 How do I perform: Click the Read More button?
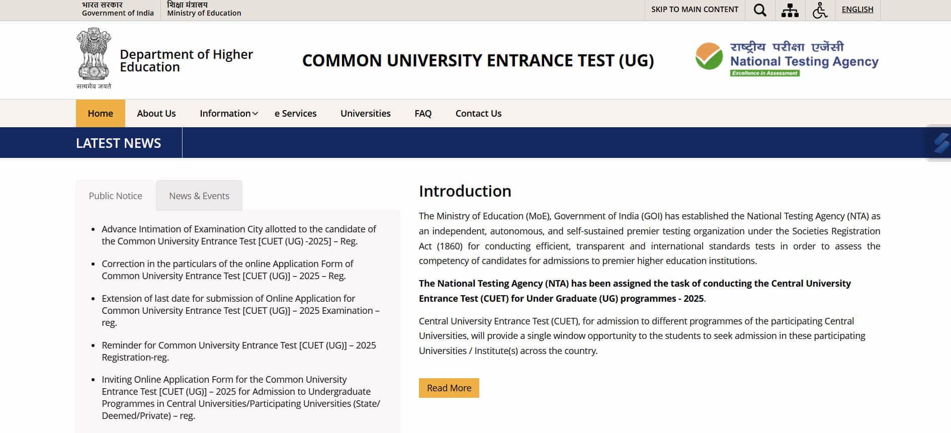pyautogui.click(x=449, y=388)
